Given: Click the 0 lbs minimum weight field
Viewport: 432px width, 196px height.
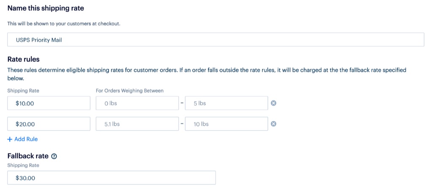Looking at the screenshot, I should coord(137,103).
